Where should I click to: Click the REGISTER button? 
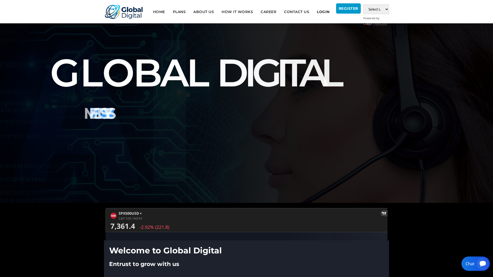click(348, 8)
